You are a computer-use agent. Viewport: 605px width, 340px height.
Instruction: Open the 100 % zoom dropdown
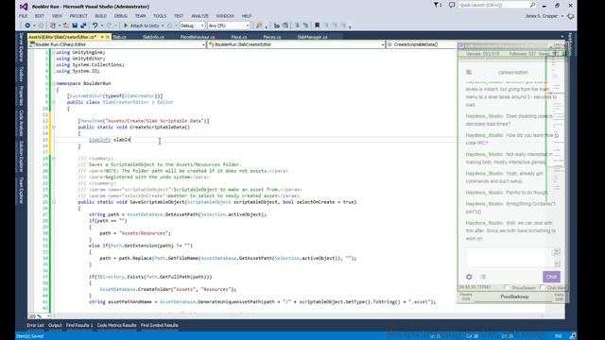click(40, 316)
